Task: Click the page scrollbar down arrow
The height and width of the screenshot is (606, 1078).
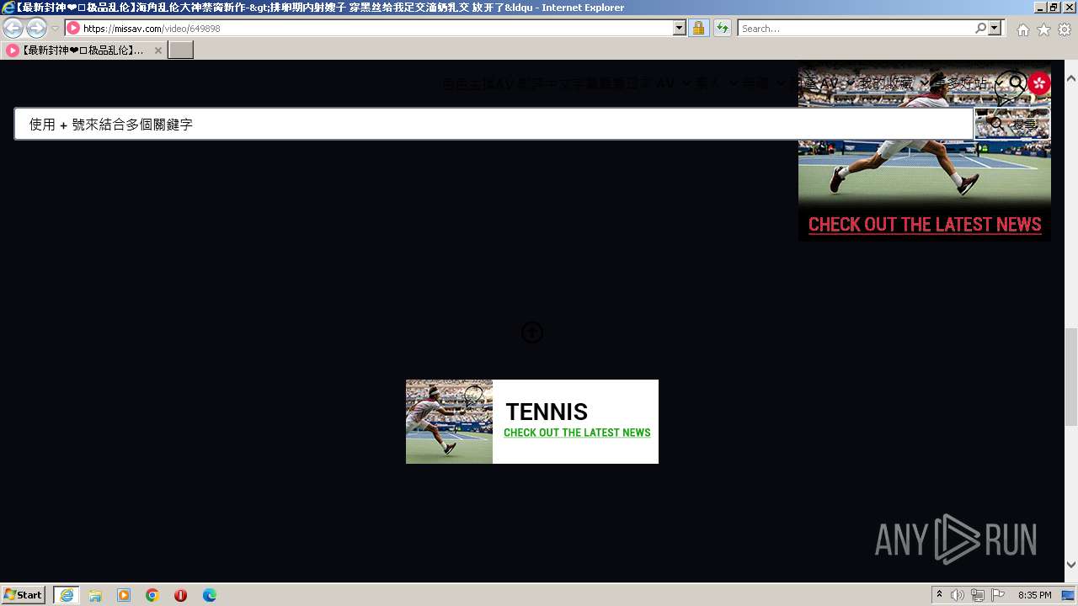Action: [x=1071, y=565]
